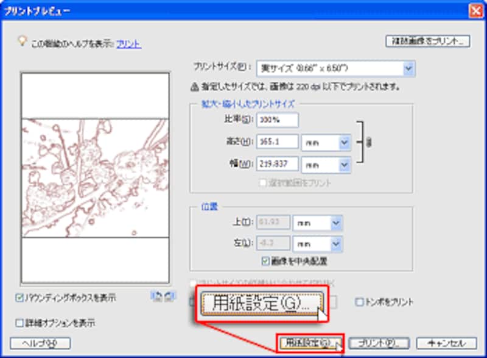Open the height unit mm dropdown

coord(345,142)
